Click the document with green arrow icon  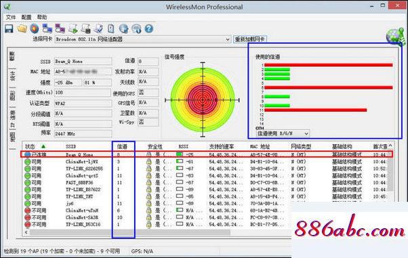click(73, 28)
